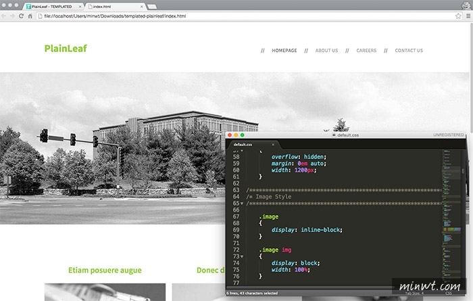Open the ABOUT US navigation link
The height and width of the screenshot is (301, 473).
tap(326, 50)
